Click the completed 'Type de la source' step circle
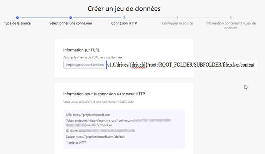 tap(17, 17)
